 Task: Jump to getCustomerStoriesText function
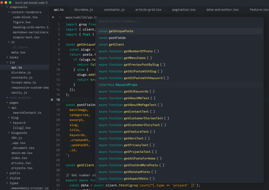(x=179, y=118)
